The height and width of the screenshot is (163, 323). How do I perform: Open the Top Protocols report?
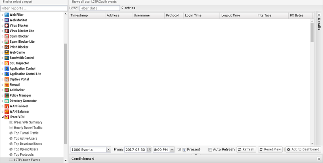point(24,155)
